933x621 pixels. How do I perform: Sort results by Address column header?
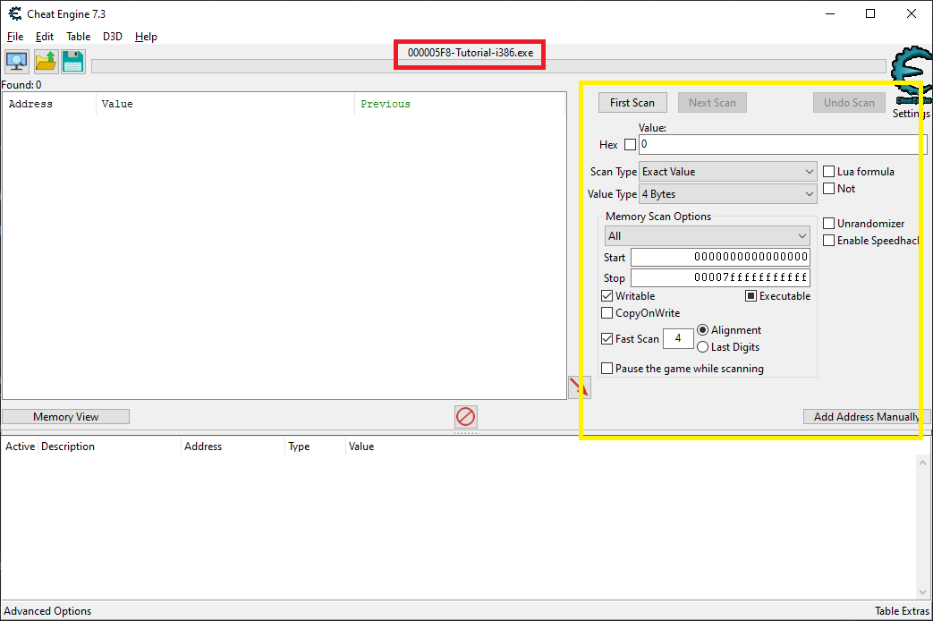49,104
